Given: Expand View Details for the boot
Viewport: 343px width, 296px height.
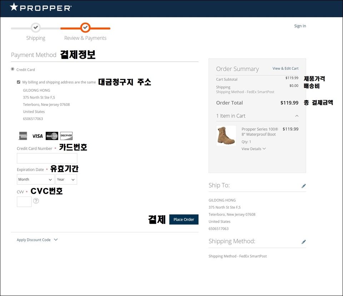Looking at the screenshot, I should tap(254, 149).
